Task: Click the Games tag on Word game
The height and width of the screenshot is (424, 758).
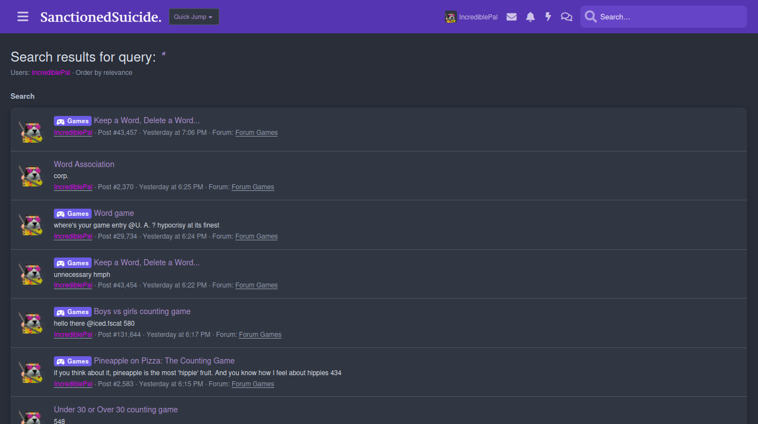Action: point(73,214)
